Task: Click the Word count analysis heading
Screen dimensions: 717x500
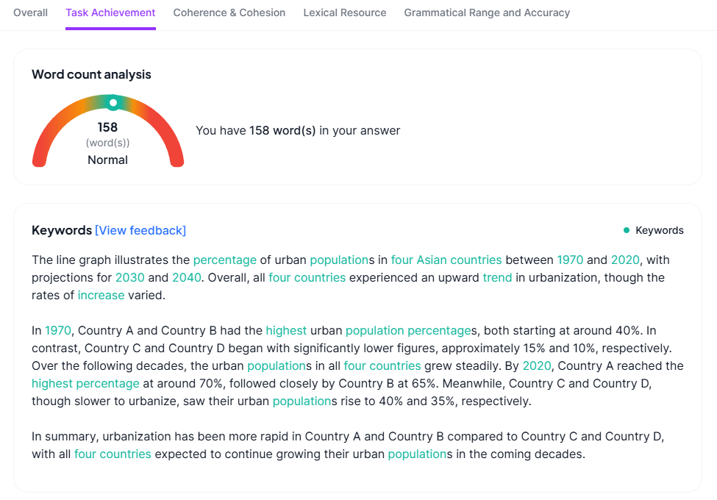Action: click(x=91, y=74)
